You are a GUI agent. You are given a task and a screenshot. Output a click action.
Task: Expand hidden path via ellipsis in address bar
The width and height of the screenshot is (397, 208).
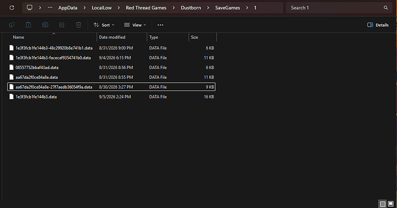pos(50,7)
